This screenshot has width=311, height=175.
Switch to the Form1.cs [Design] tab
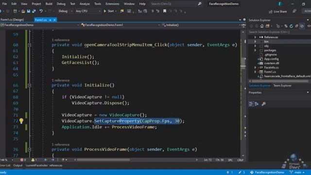tap(12, 19)
